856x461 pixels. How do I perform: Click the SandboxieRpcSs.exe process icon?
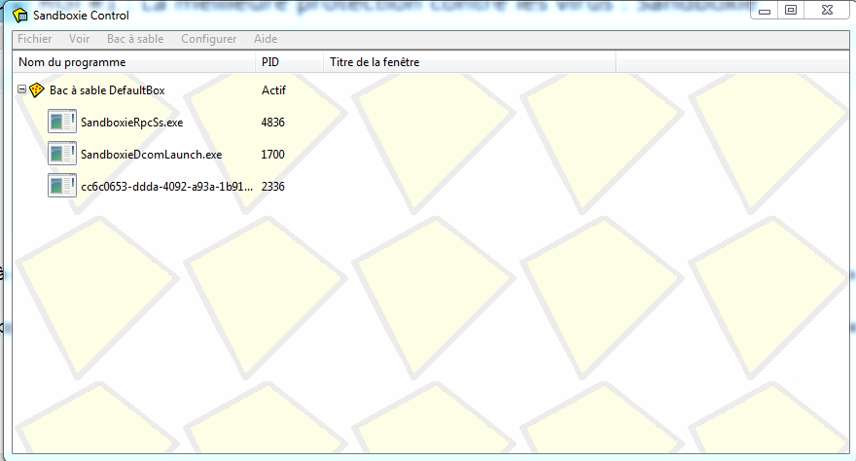point(61,122)
